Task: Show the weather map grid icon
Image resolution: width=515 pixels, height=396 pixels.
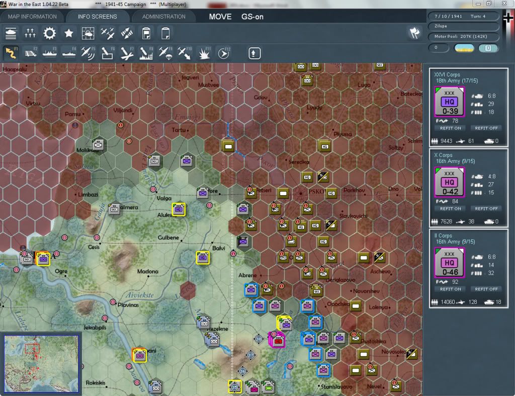Action: click(88, 33)
